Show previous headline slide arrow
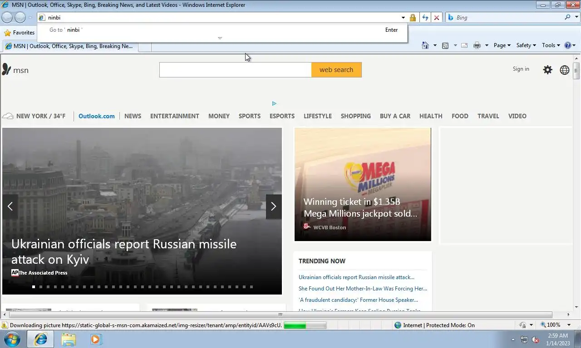This screenshot has width=581, height=348. coord(10,207)
